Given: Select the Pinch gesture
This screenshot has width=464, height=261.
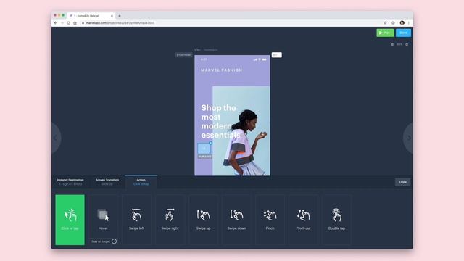Looking at the screenshot, I should [x=270, y=220].
